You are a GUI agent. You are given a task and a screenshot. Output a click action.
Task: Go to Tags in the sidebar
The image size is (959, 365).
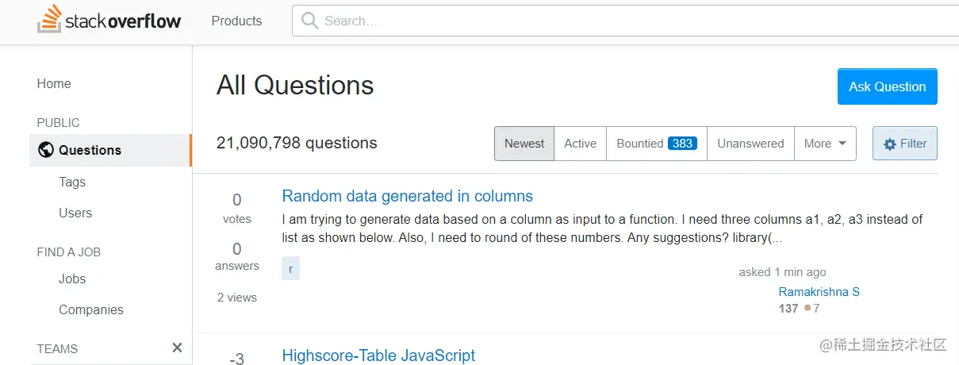pyautogui.click(x=72, y=182)
